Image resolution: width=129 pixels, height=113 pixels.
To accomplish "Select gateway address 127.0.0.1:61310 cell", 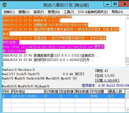I will pos(28,96).
